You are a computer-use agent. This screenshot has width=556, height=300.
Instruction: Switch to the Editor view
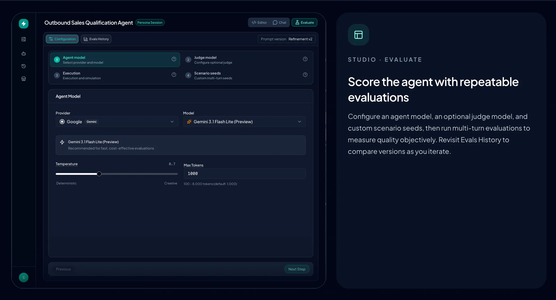259,23
